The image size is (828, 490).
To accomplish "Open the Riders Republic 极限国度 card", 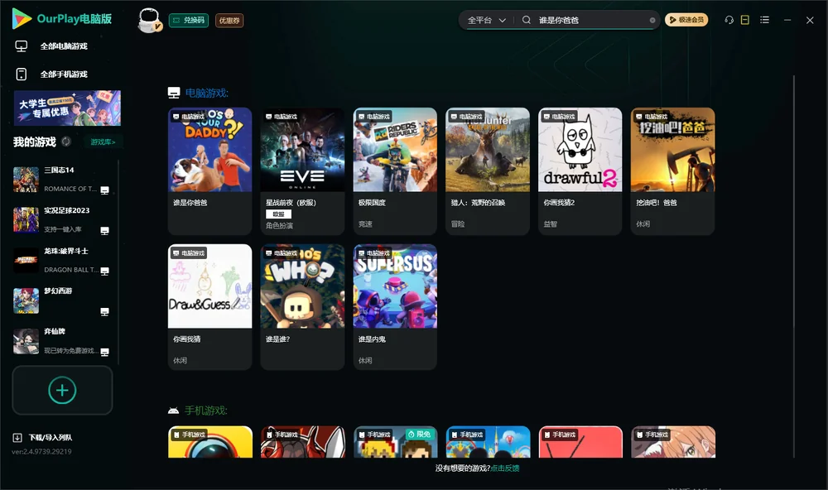I will click(x=395, y=171).
